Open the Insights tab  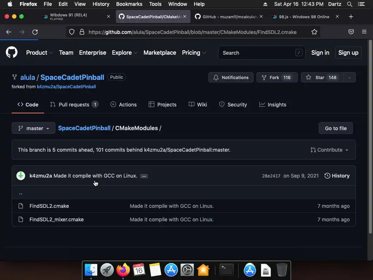[x=272, y=105]
